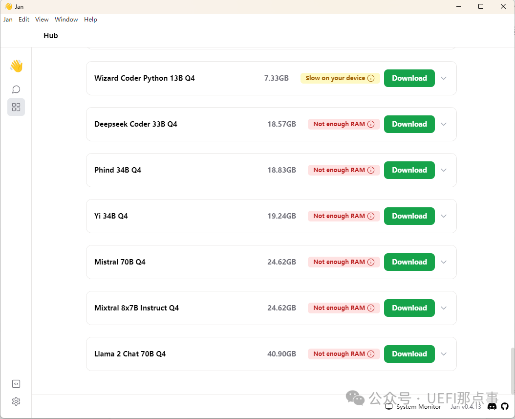Expand the Wizard Coder Python 13B Q4 details

444,78
